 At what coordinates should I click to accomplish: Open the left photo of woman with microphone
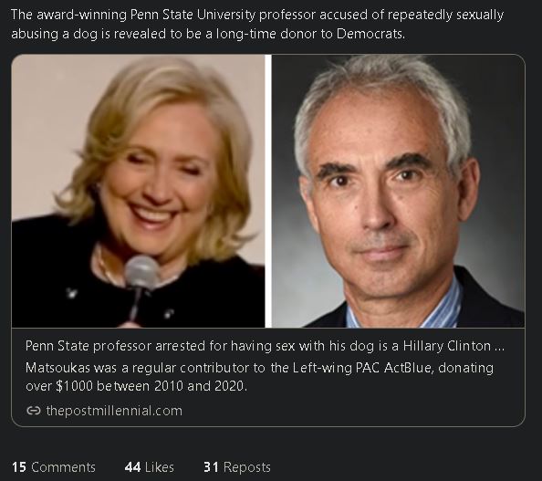[x=139, y=191]
